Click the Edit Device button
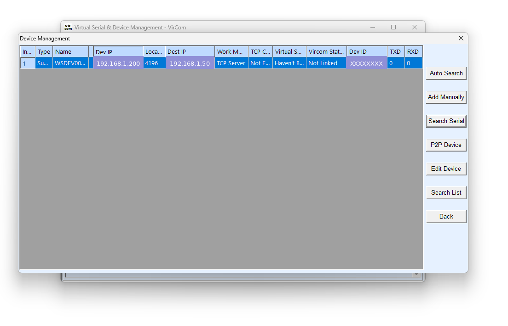Image resolution: width=508 pixels, height=326 pixels. (x=446, y=169)
